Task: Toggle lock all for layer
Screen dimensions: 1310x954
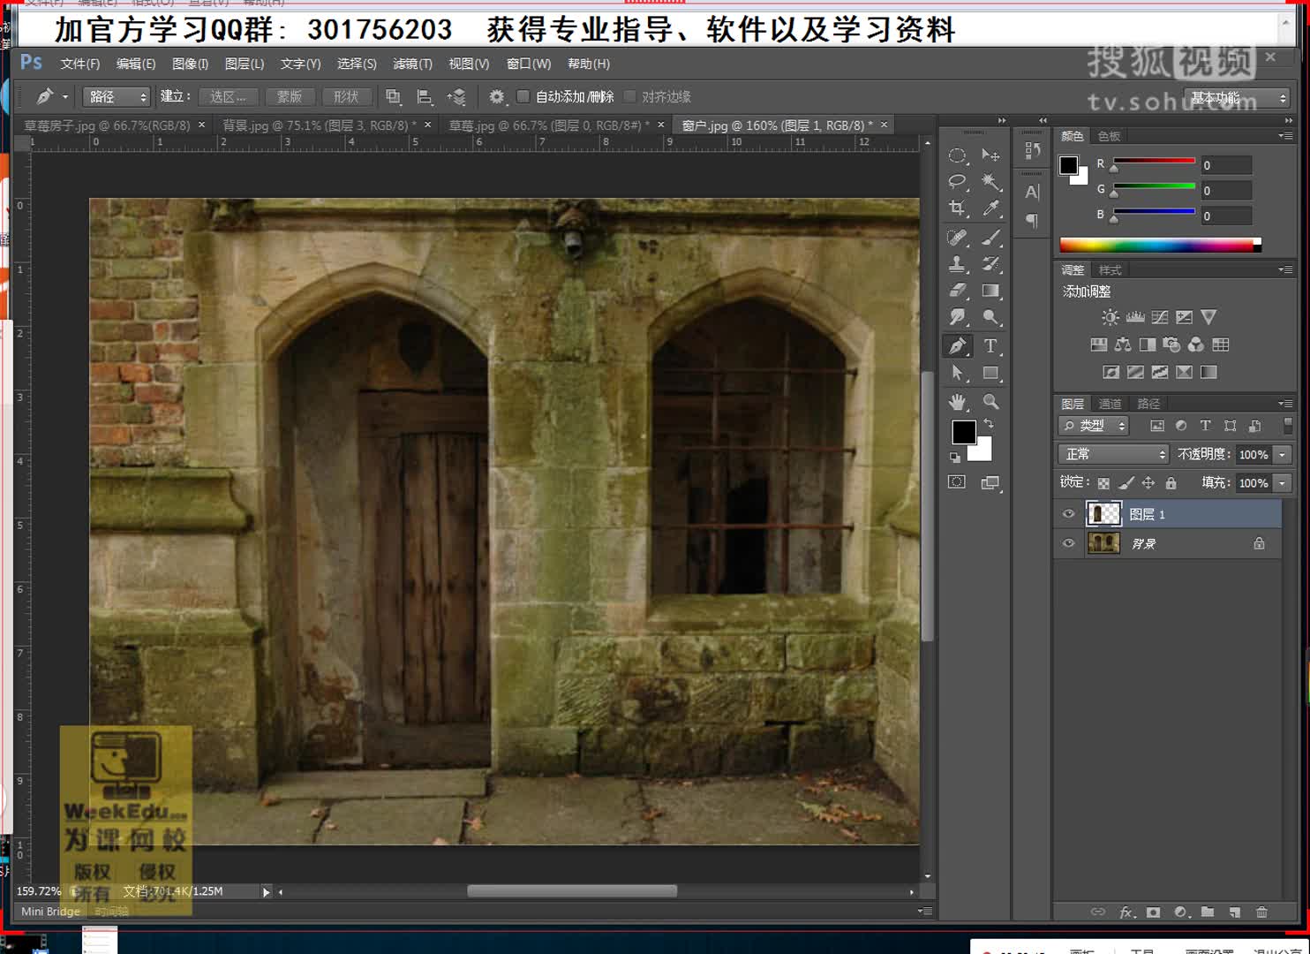Action: click(1171, 483)
